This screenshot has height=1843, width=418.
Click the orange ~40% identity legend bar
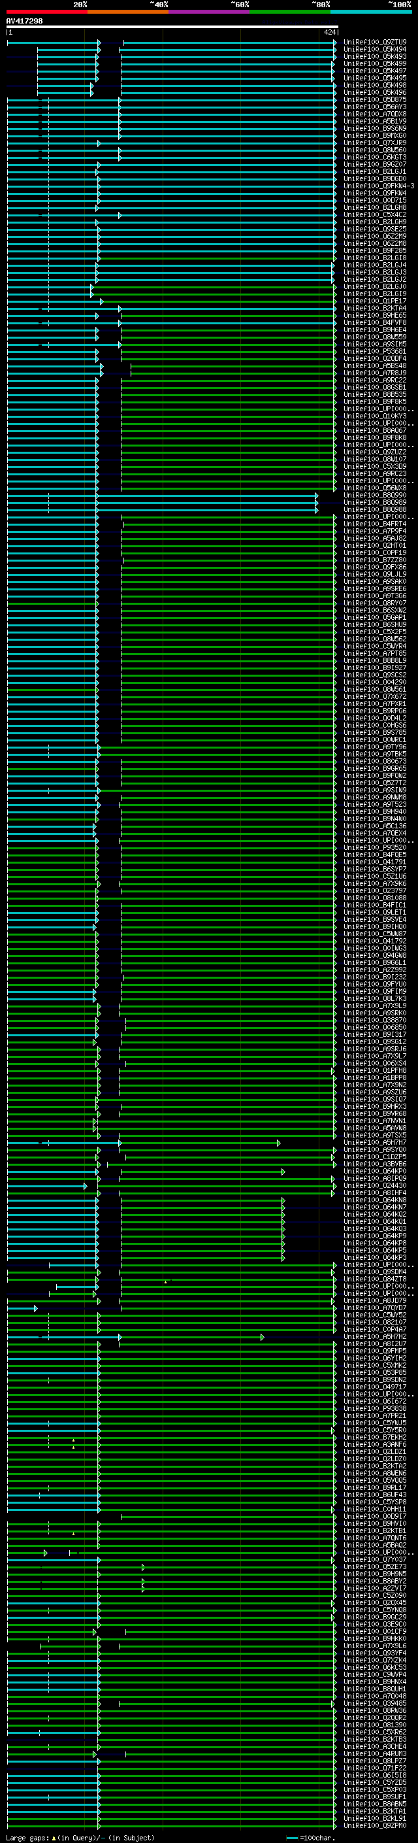coord(128,12)
